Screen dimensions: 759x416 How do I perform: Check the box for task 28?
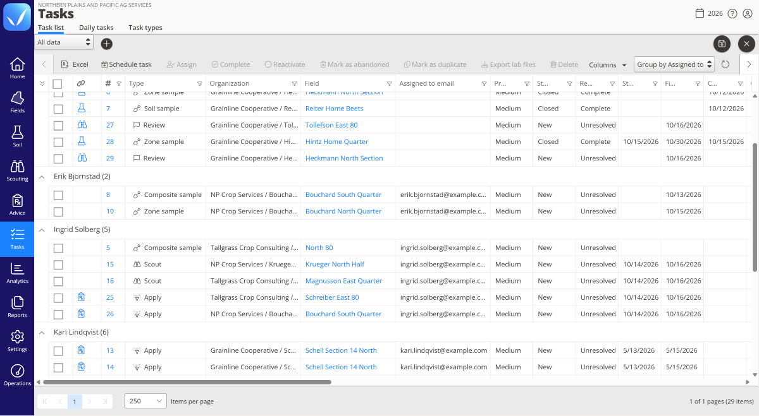58,141
